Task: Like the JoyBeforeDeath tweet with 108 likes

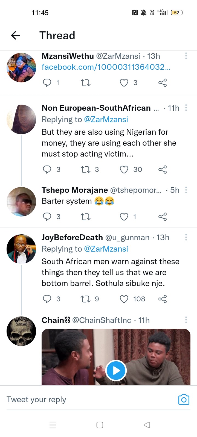Action: (x=124, y=299)
